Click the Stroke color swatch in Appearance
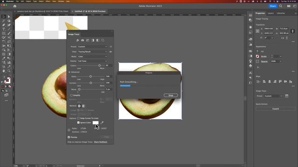298x167 pixels. 257,56
